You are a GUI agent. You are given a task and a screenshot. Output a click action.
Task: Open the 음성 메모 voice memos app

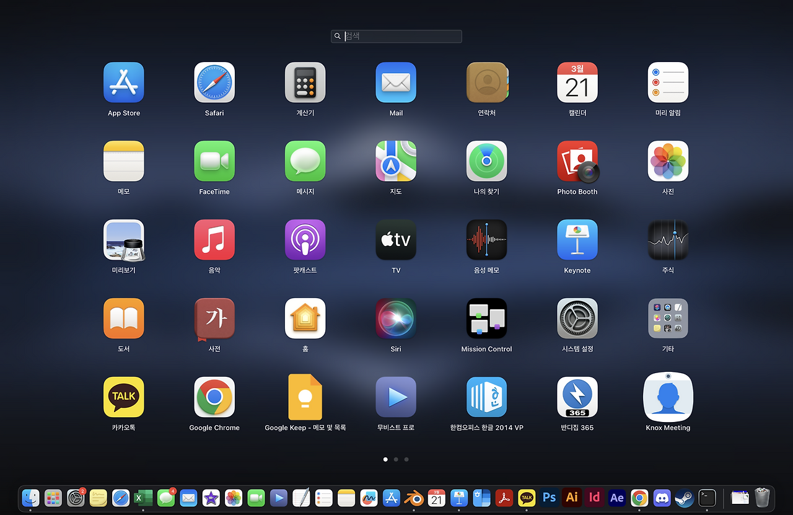[487, 240]
